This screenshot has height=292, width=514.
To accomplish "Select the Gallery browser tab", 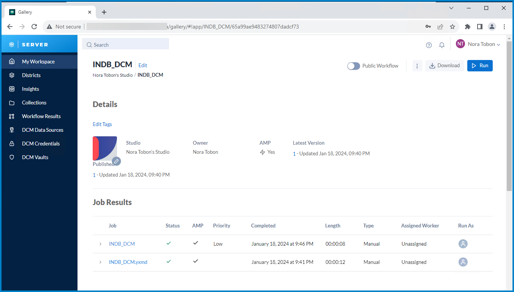I will 49,12.
